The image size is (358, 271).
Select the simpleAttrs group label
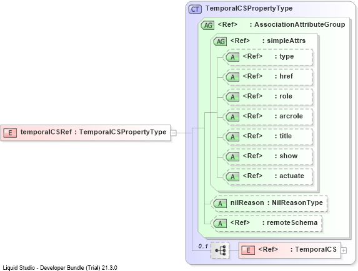pyautogui.click(x=286, y=40)
